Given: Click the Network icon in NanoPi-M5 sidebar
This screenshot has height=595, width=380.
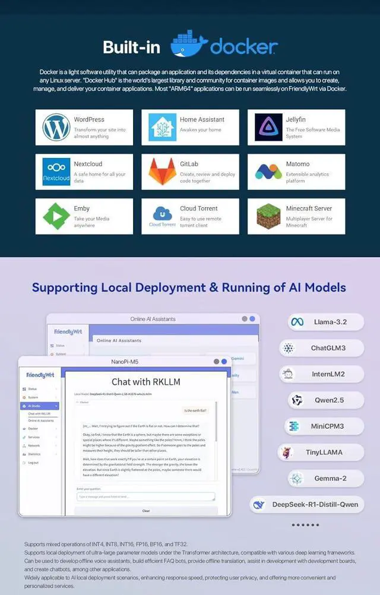Looking at the screenshot, I should (24, 446).
